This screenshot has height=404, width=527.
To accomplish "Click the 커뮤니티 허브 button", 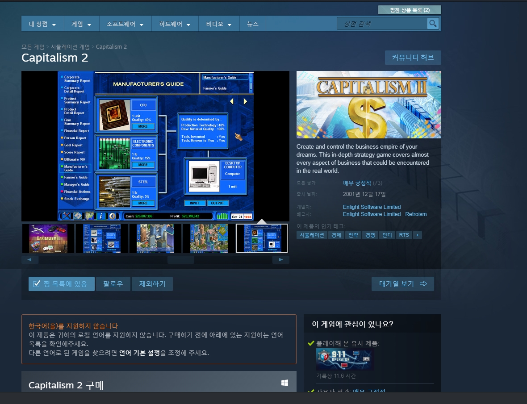I will 413,58.
